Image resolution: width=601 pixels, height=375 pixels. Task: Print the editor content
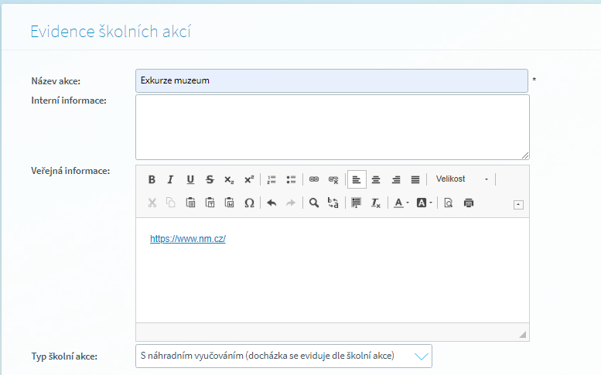(x=469, y=203)
